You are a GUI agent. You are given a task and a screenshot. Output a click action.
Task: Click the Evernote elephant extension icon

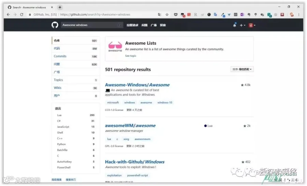pos(249,14)
